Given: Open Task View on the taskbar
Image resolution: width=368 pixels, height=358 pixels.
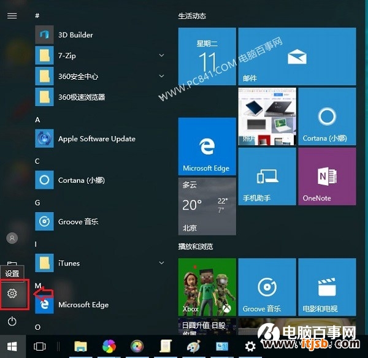Looking at the screenshot, I should [40, 346].
